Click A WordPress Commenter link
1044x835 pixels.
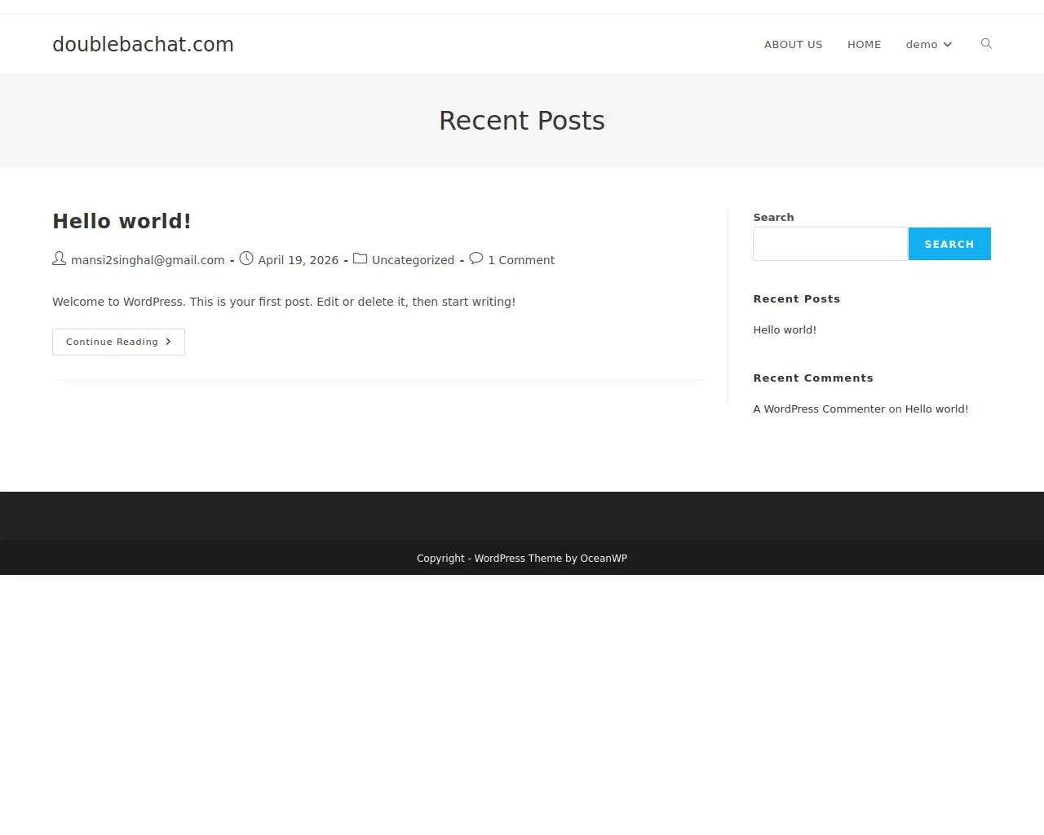coord(819,409)
